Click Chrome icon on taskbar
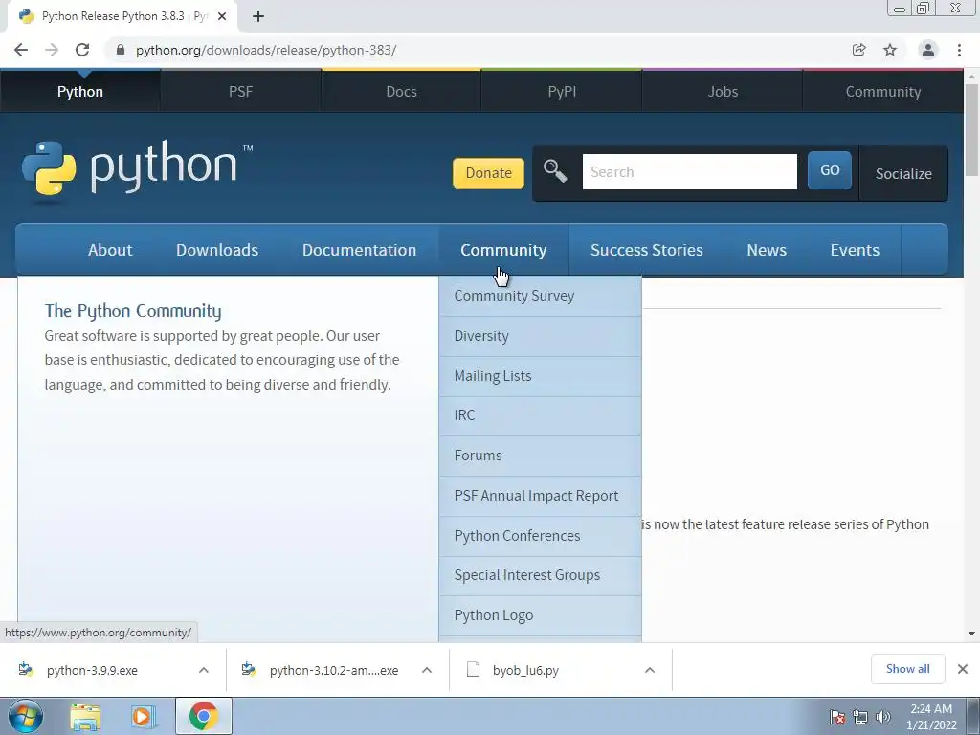 [204, 716]
